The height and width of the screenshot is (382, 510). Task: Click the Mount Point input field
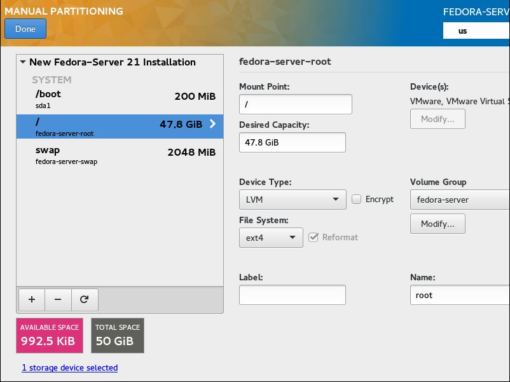[x=295, y=104]
